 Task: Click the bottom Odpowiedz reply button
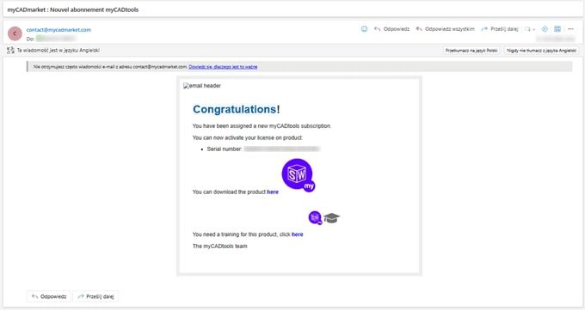point(49,296)
